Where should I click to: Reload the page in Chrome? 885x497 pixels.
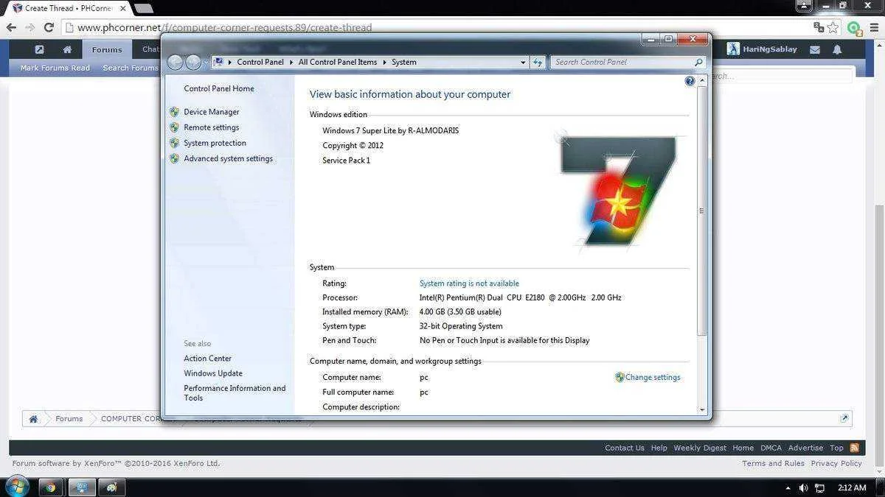(x=49, y=27)
